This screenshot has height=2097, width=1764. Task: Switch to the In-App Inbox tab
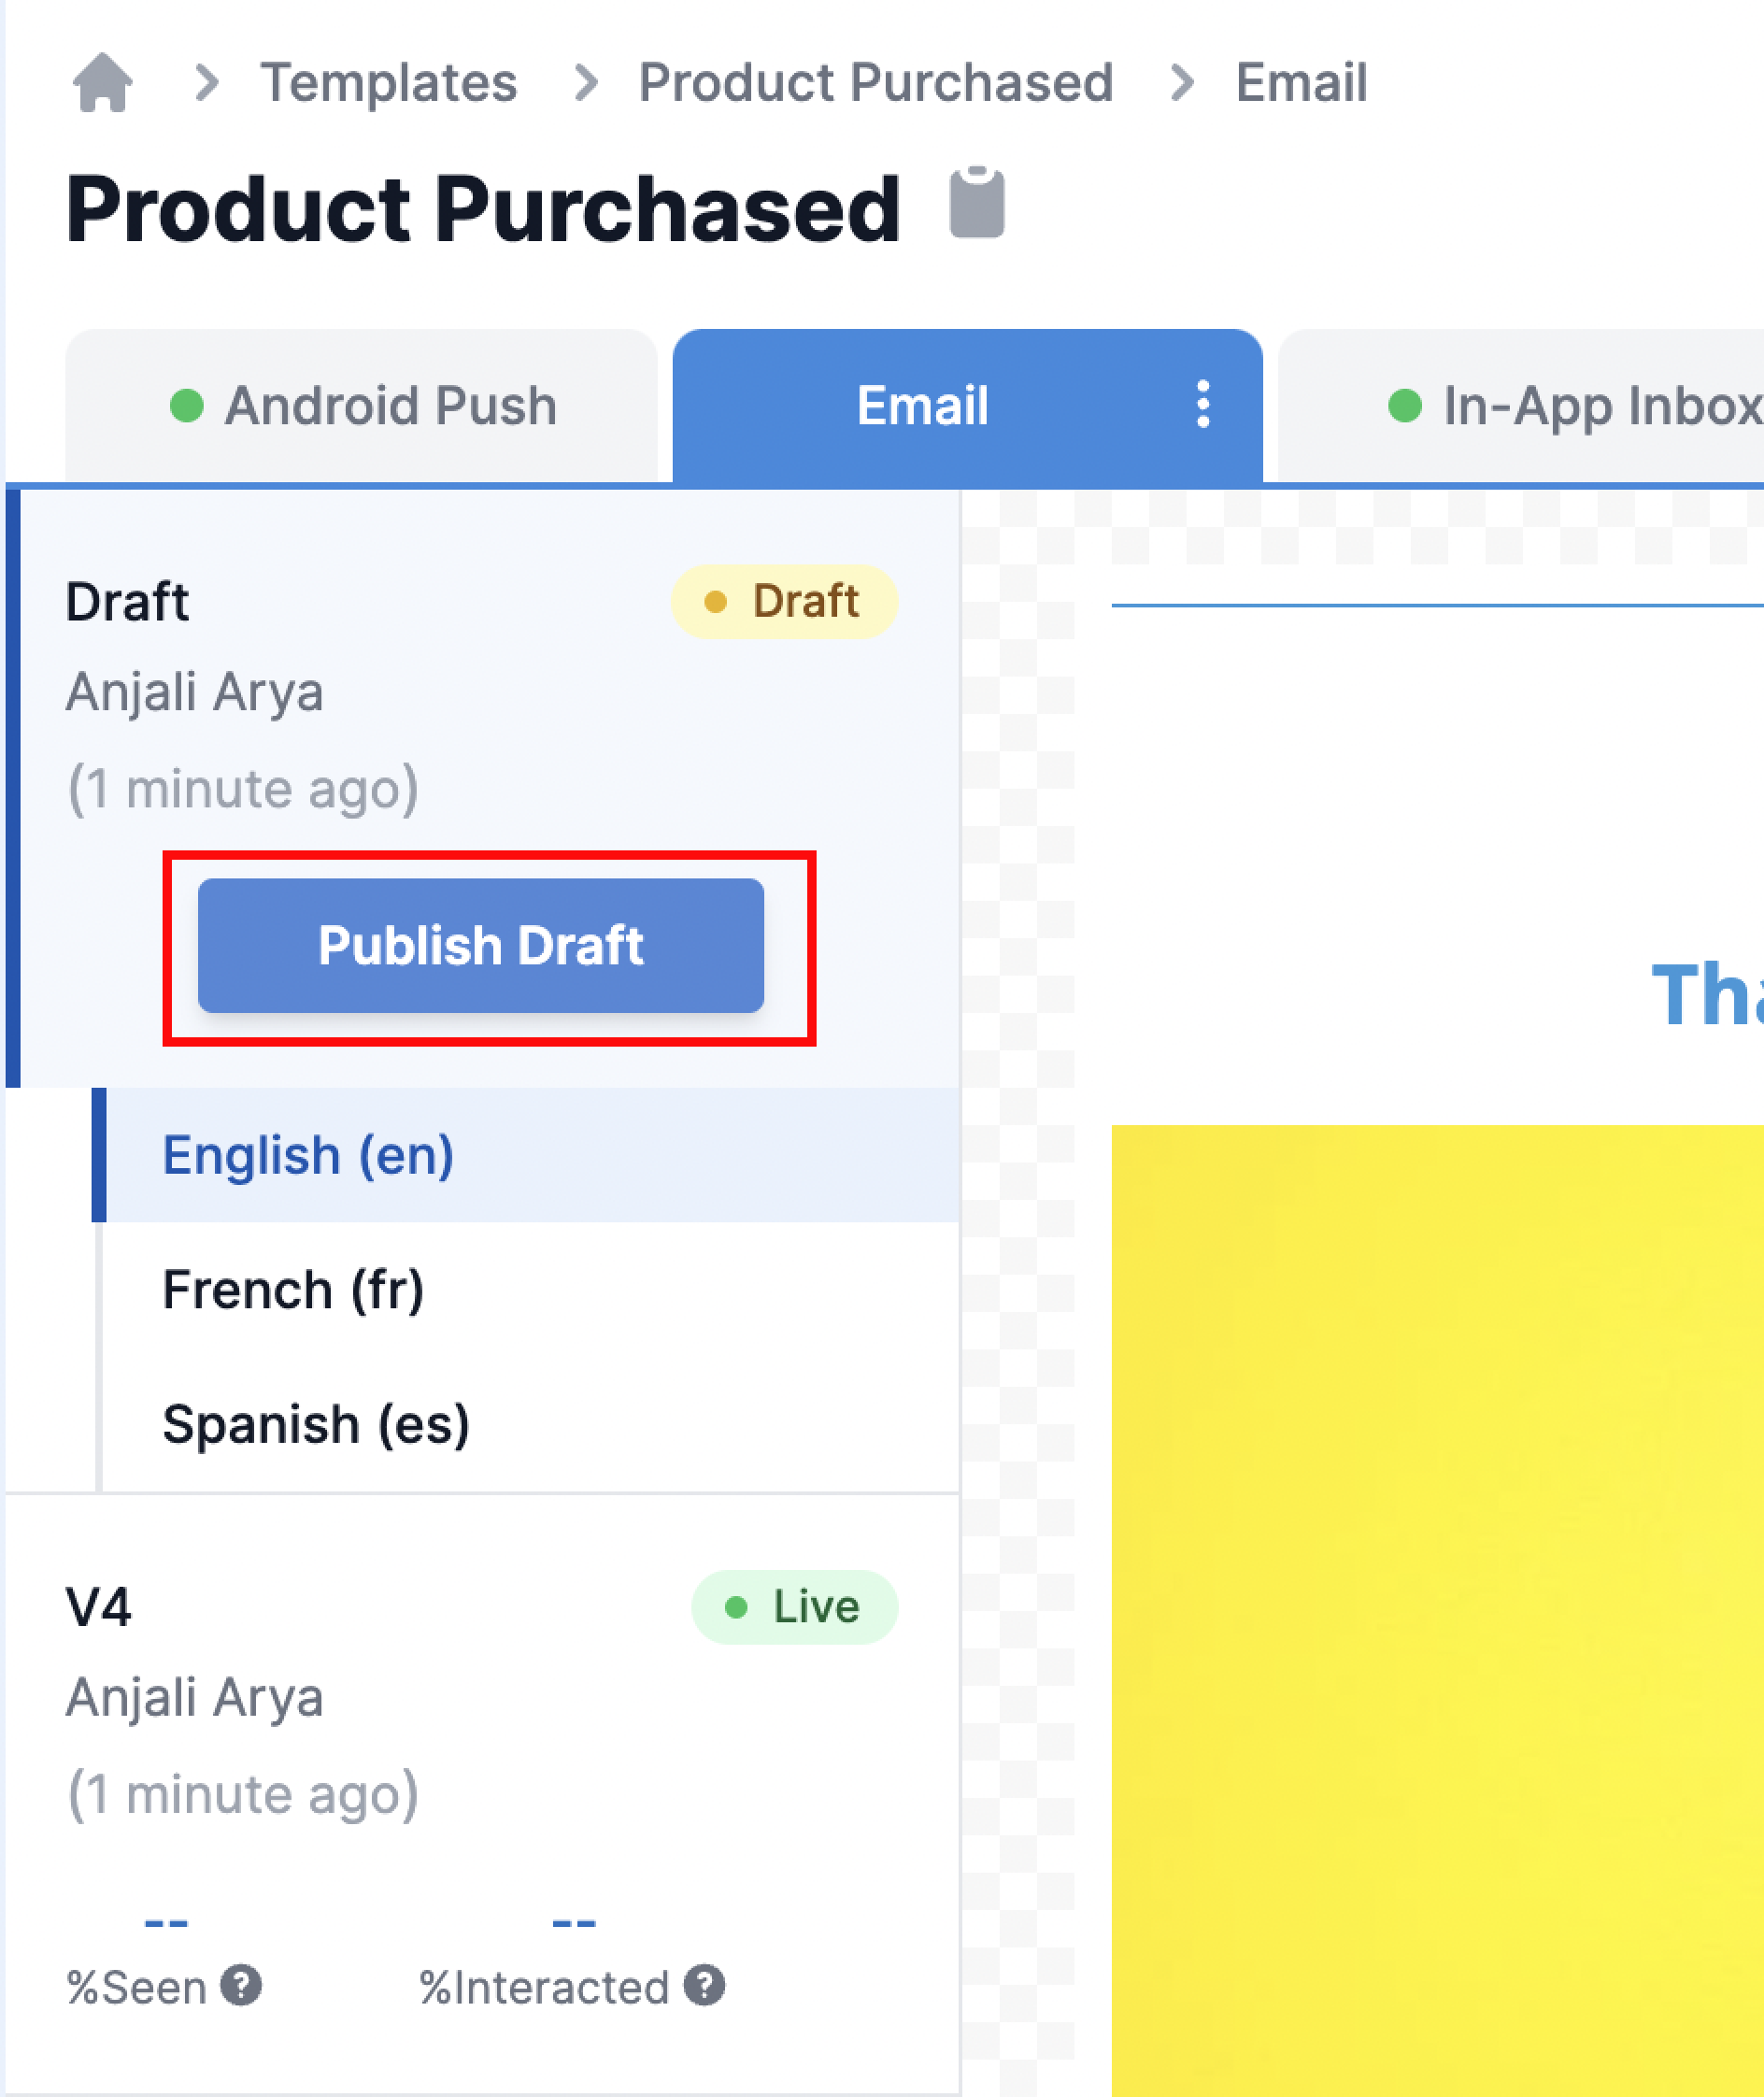pos(1521,406)
